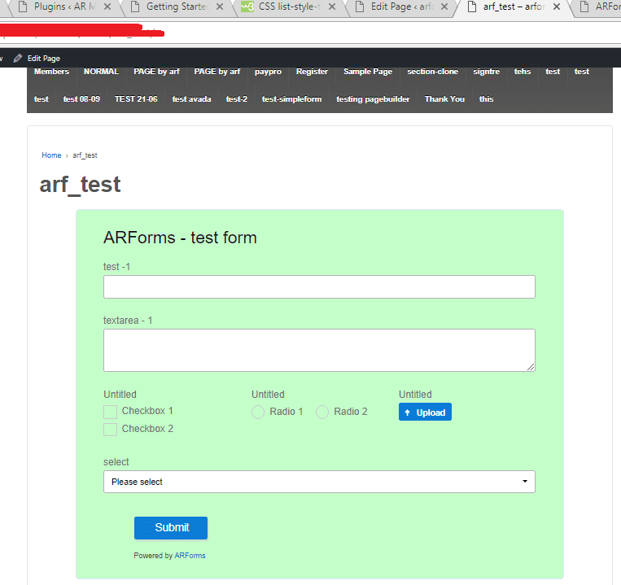
Task: Select the Radio 1 option
Action: (x=258, y=413)
